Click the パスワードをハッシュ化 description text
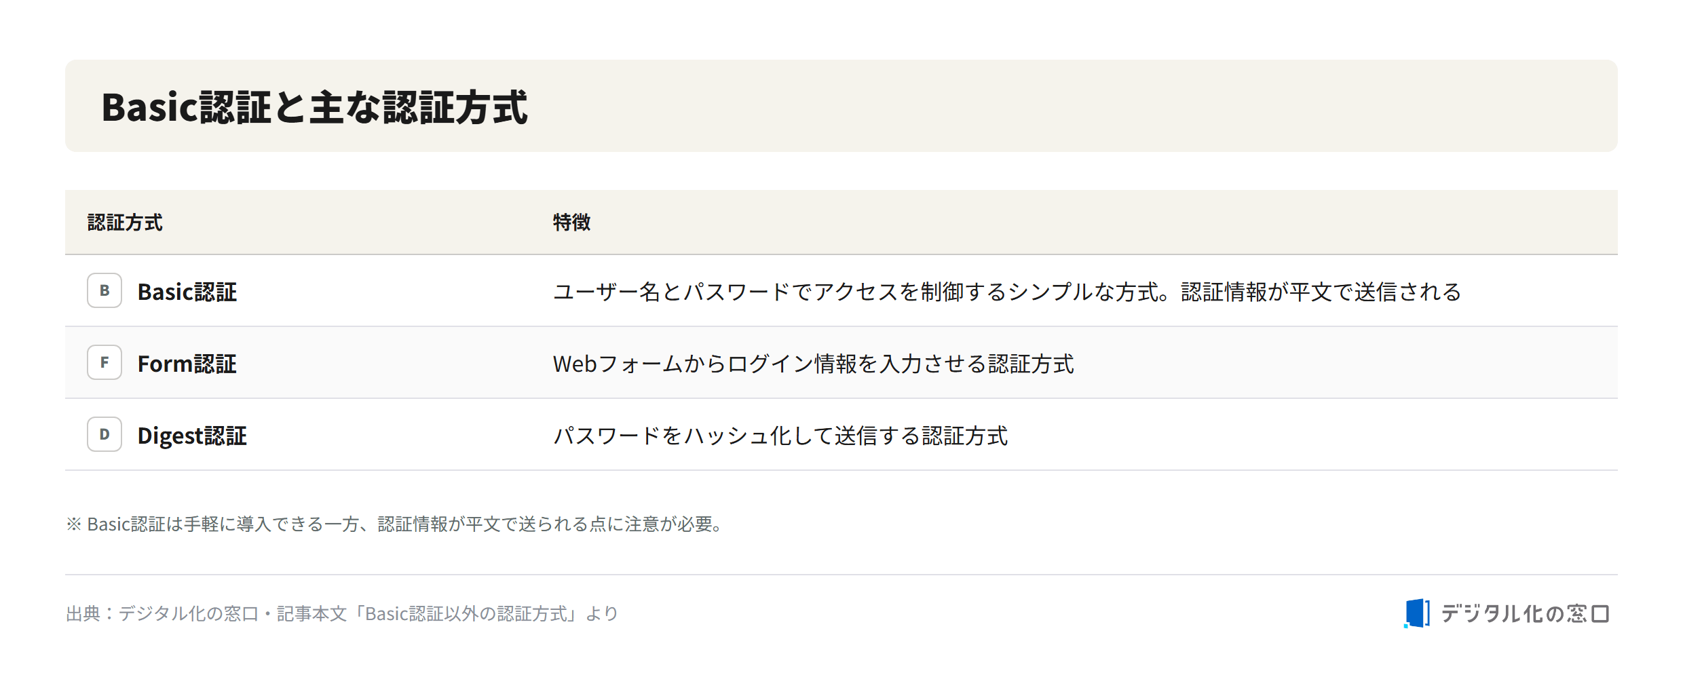This screenshot has height=692, width=1683. pyautogui.click(x=780, y=436)
